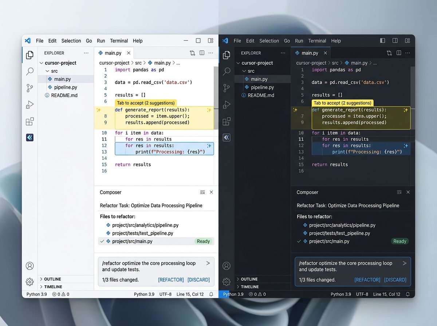Image resolution: width=437 pixels, height=326 pixels.
Task: Collapse src folder in dark explorer
Action: (x=244, y=71)
